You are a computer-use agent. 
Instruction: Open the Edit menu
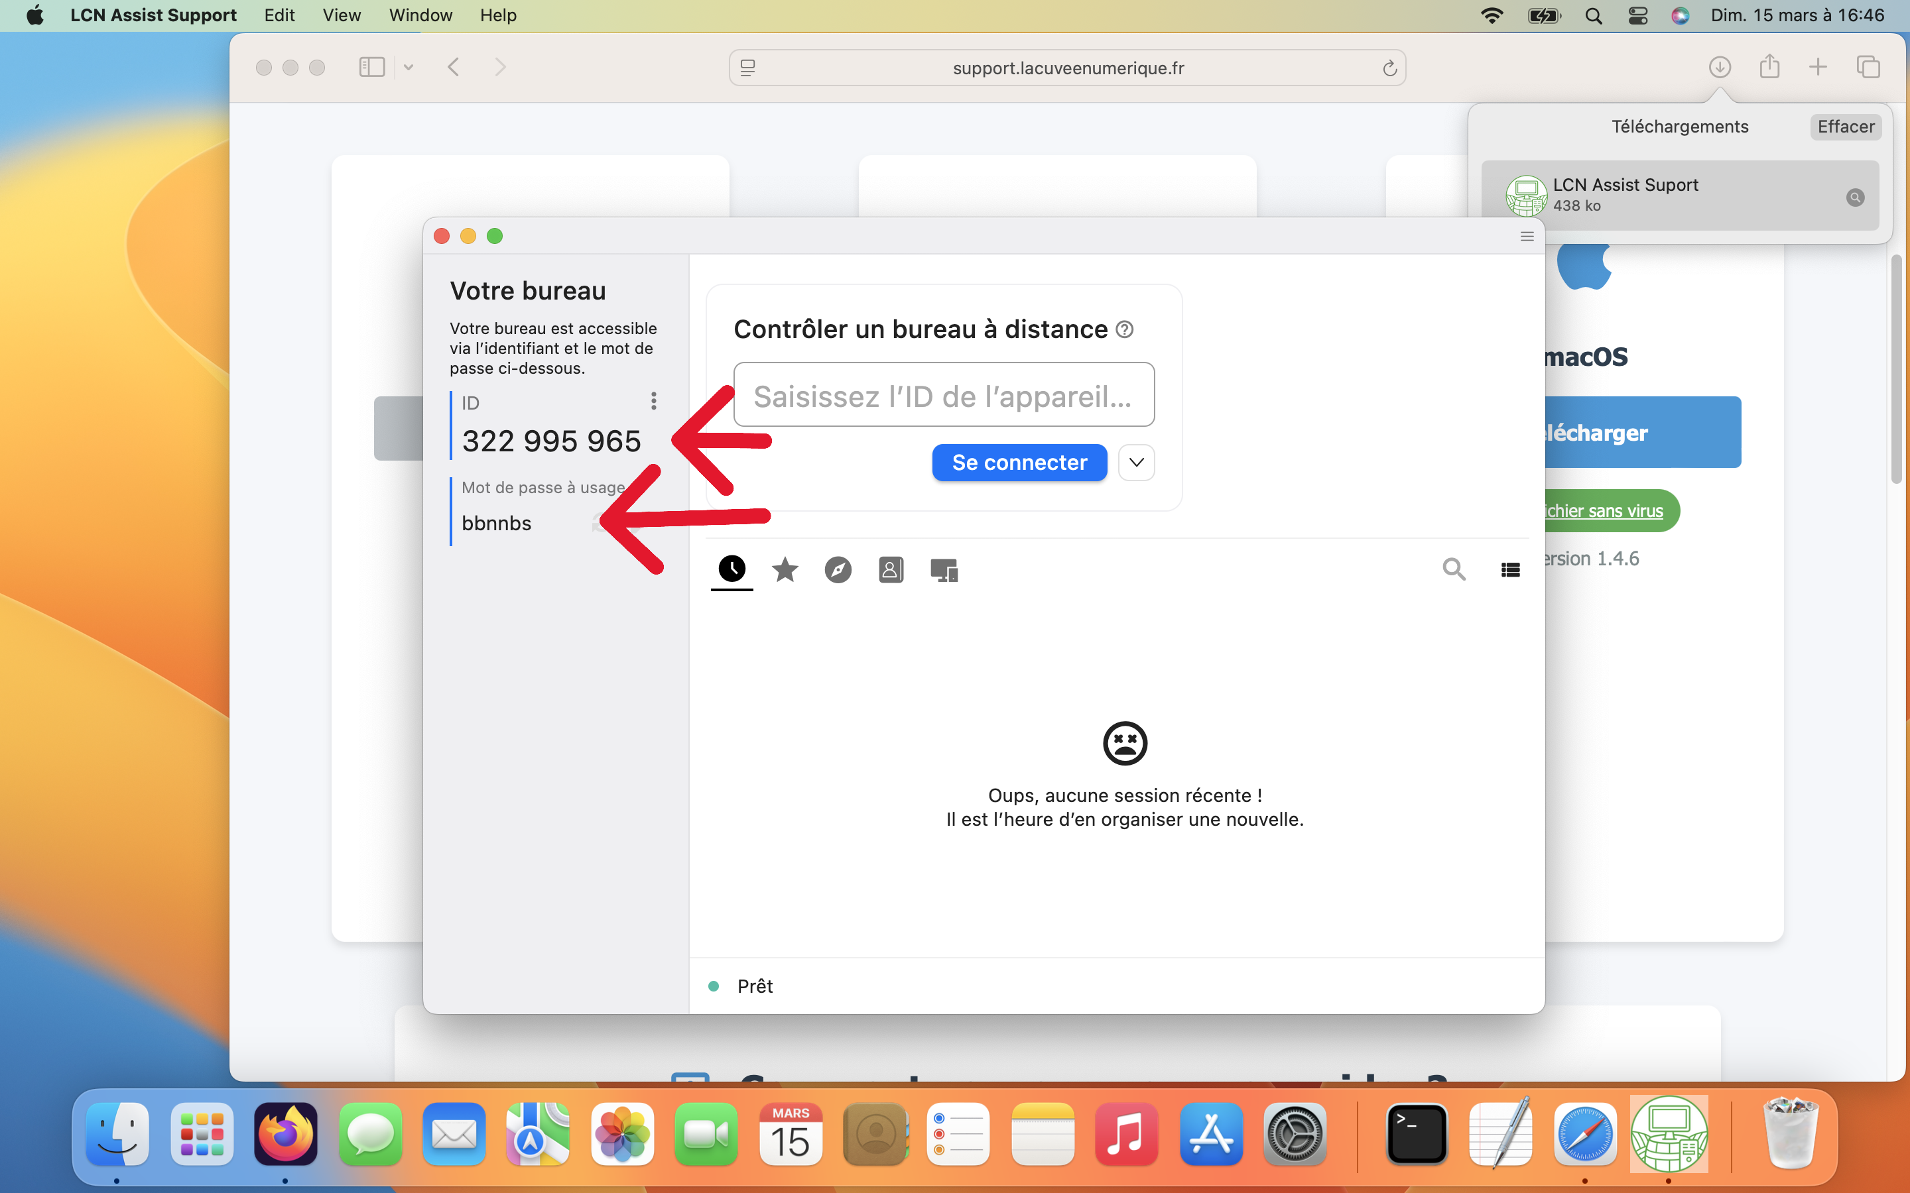point(279,15)
